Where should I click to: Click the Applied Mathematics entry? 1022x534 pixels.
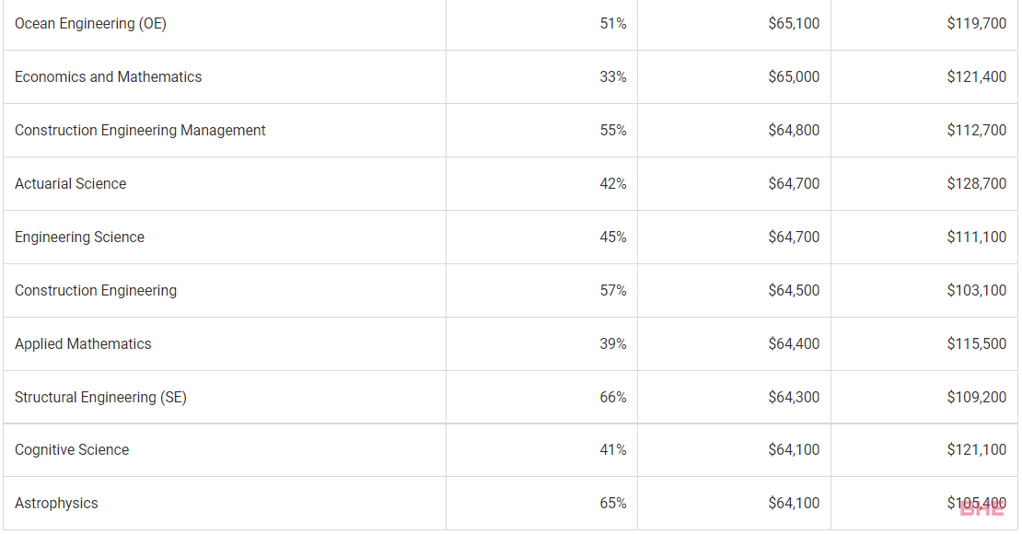tap(83, 344)
